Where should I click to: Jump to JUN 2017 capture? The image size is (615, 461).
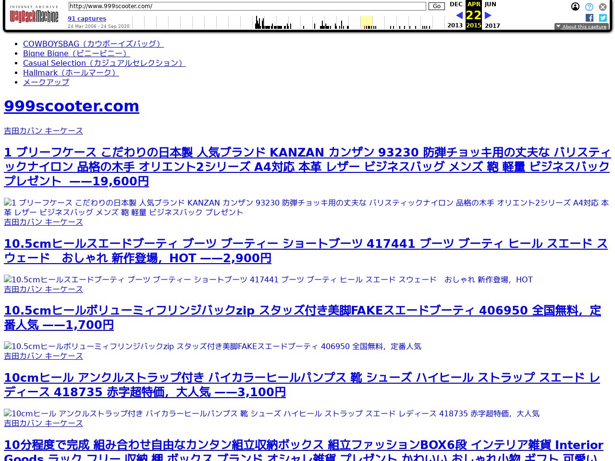[490, 4]
